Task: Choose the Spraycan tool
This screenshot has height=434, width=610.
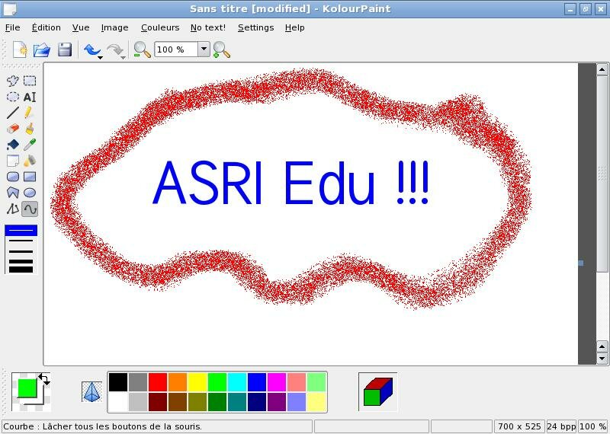Action: coord(30,161)
